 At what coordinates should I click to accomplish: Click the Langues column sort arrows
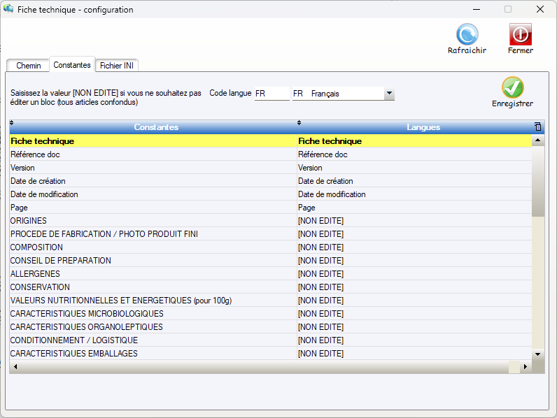tap(299, 123)
